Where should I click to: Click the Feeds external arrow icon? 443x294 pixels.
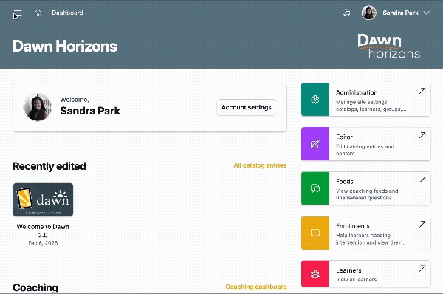tap(422, 180)
